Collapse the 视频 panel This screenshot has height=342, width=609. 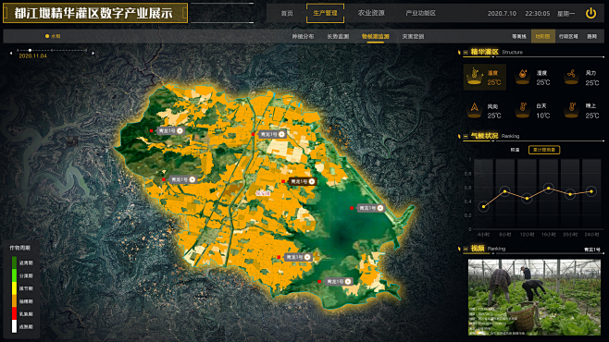click(466, 249)
